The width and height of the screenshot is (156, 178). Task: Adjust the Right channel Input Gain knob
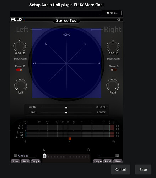113,46
